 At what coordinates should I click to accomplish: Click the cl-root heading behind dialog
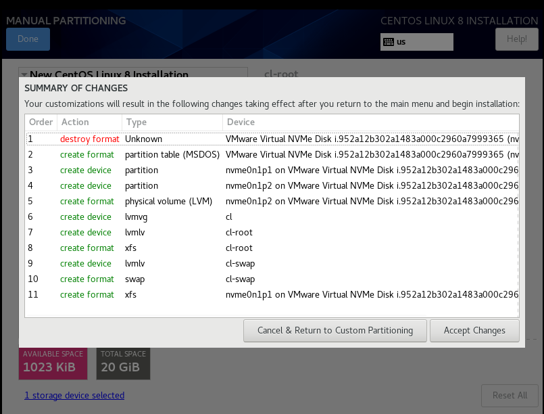click(281, 74)
